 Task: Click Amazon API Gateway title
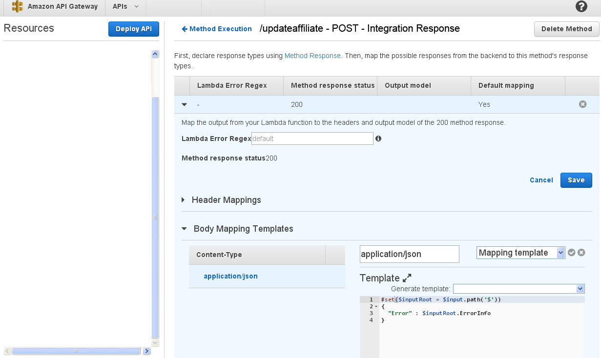pos(62,7)
